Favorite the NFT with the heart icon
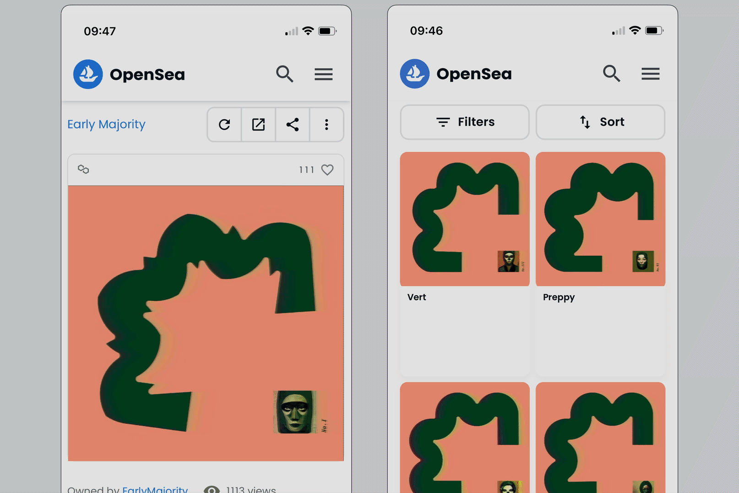739x493 pixels. tap(327, 170)
